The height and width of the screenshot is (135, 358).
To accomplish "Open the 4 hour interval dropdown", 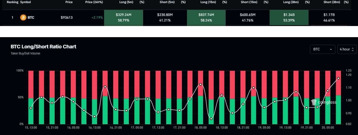I will [x=347, y=49].
